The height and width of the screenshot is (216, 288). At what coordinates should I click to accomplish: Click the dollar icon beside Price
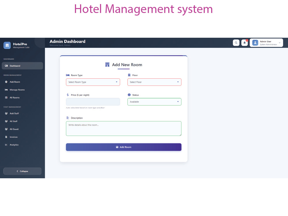pyautogui.click(x=68, y=95)
